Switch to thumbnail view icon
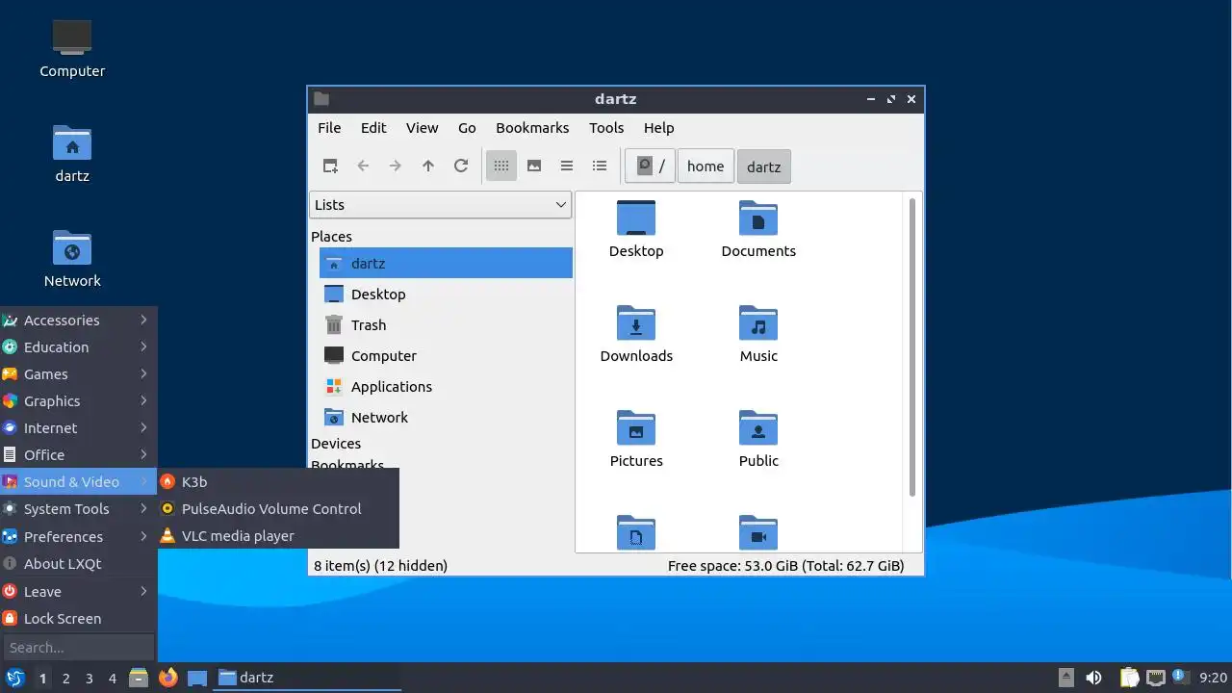 [534, 166]
